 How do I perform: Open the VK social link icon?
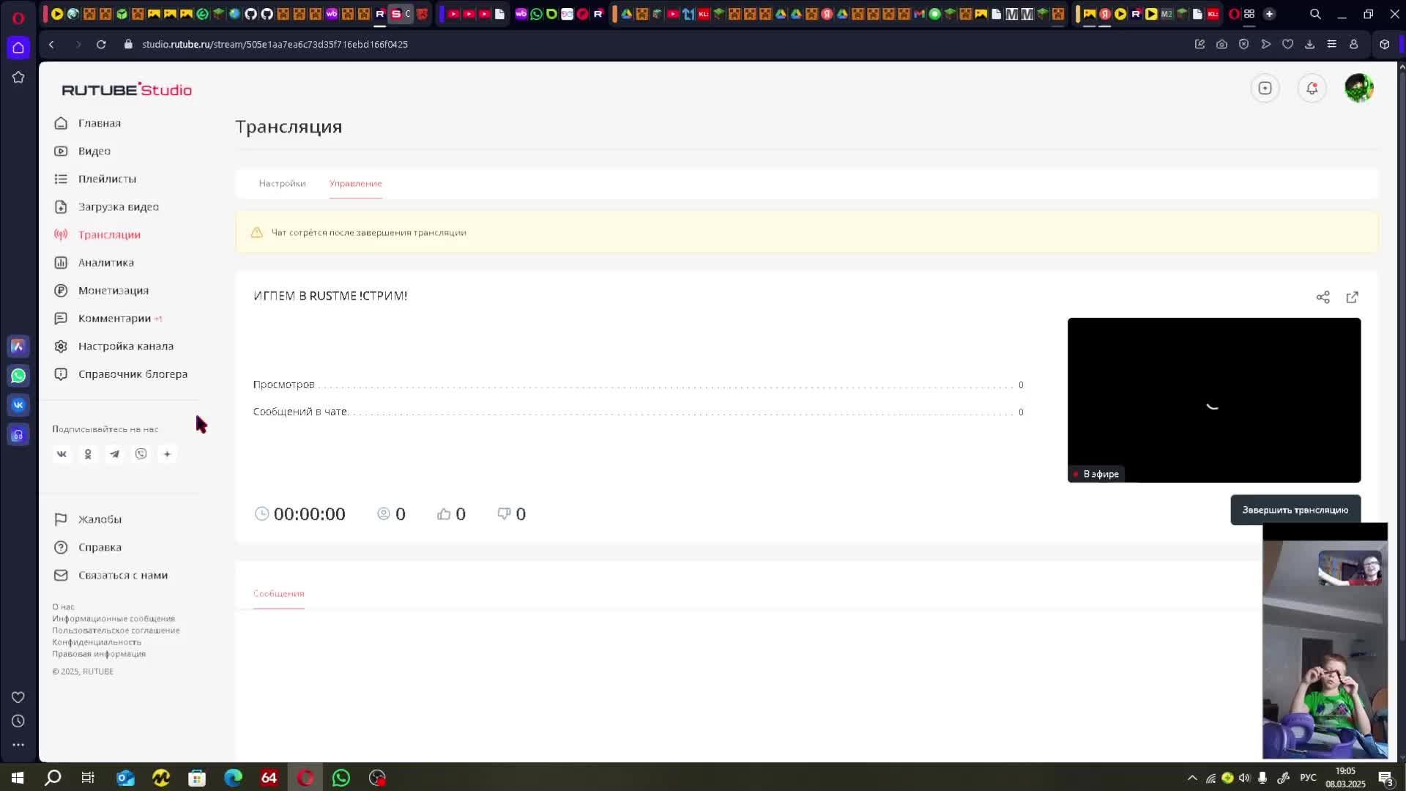point(62,454)
